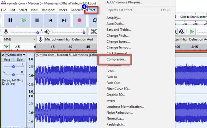Viewport: 207px width, 128px height.
Task: Select Noise Reduction effect
Action: [120, 112]
